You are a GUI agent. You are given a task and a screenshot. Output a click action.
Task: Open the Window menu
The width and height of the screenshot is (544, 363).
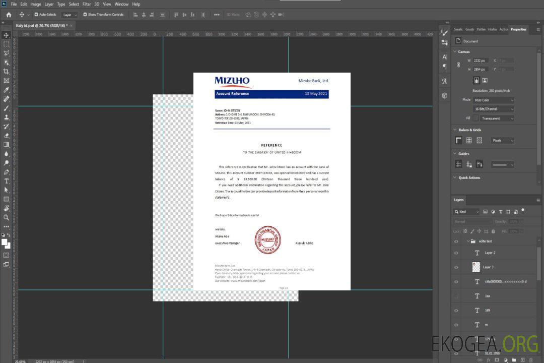pos(121,4)
